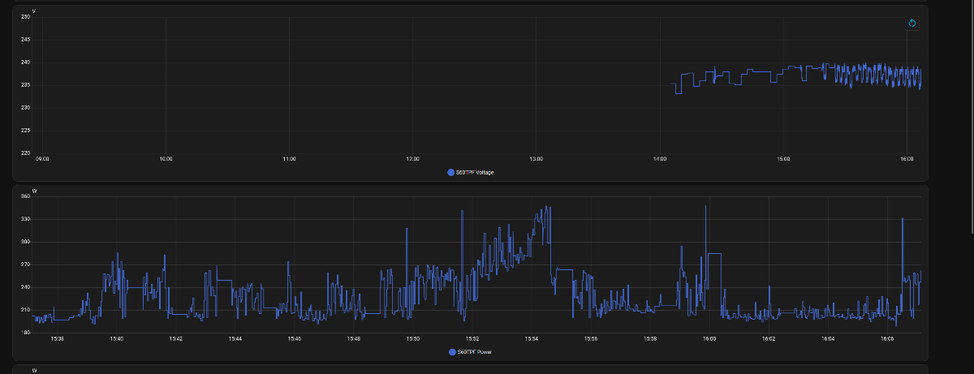Click the 15:46 tick on power chart
Viewport: 974px width, 374px height.
294,339
